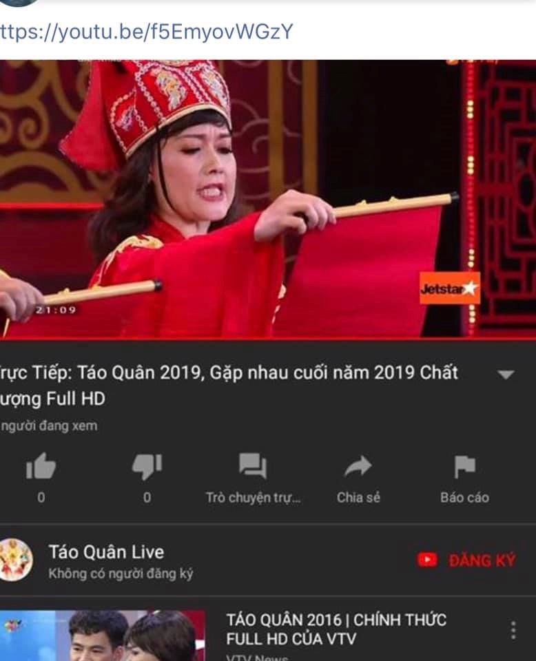Open the TÁO QUÂN 2016 CHÍNH THỨC video title

coord(336,629)
